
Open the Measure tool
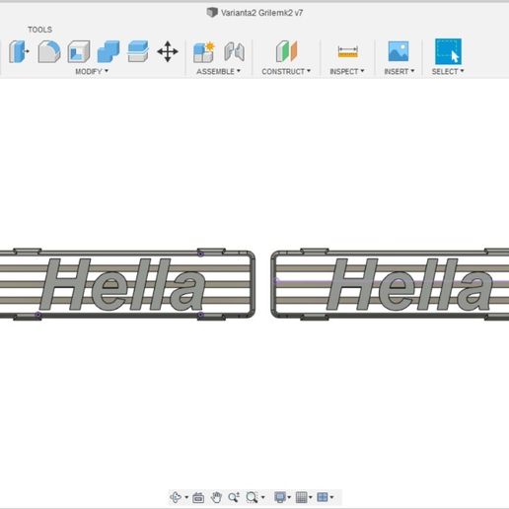point(347,52)
